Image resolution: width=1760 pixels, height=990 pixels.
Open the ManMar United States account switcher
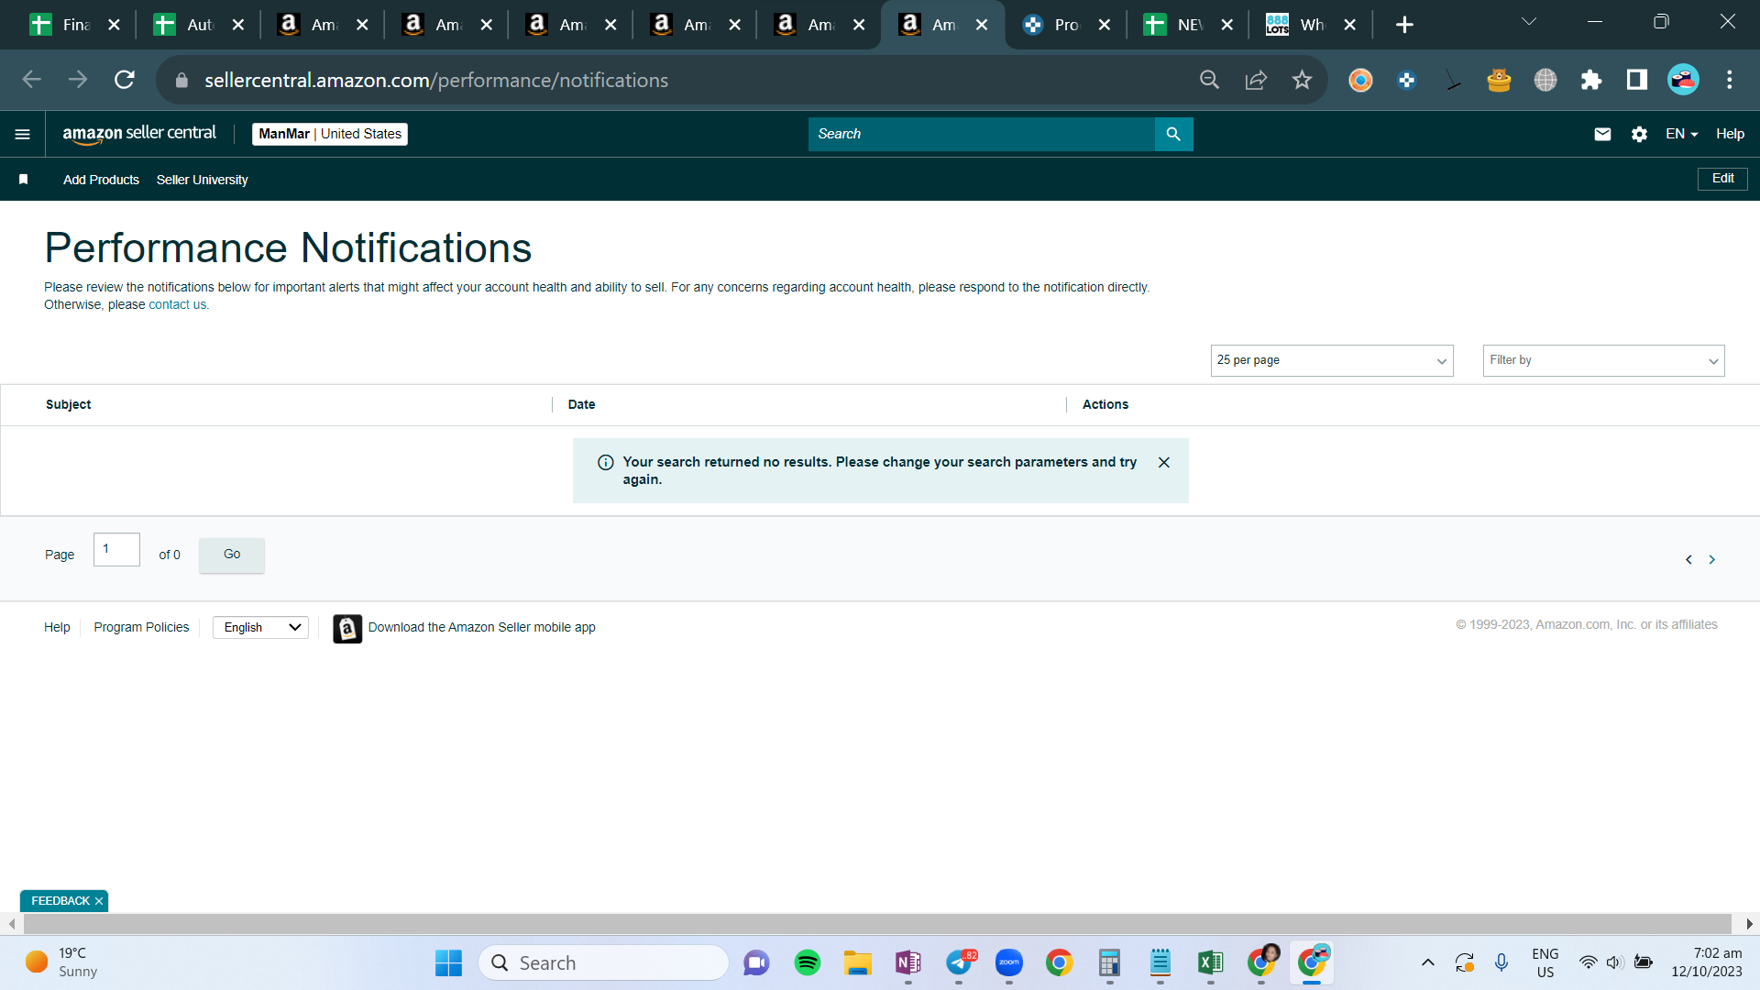[330, 134]
